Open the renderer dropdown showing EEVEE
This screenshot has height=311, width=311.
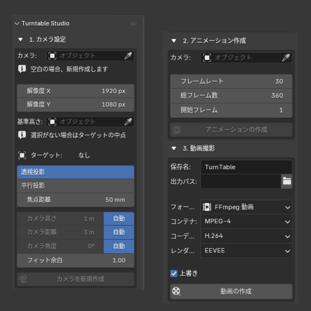pyautogui.click(x=246, y=251)
